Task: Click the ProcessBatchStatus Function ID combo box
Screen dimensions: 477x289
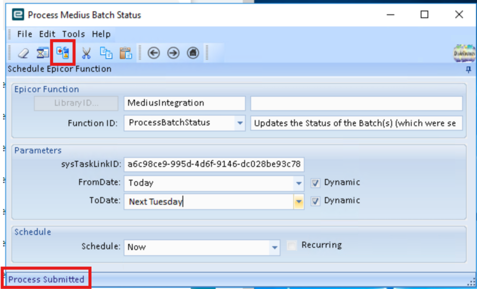Action: 184,123
